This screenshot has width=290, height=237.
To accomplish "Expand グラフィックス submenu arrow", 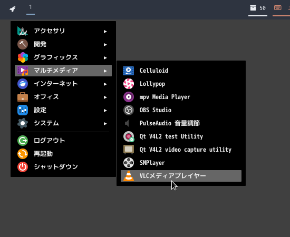I will click(105, 58).
